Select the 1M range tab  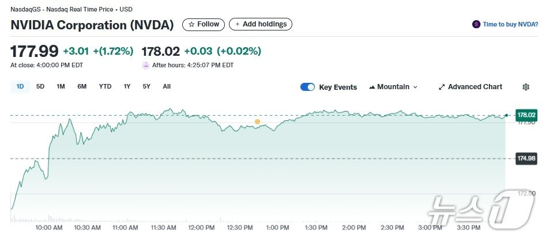coord(61,87)
